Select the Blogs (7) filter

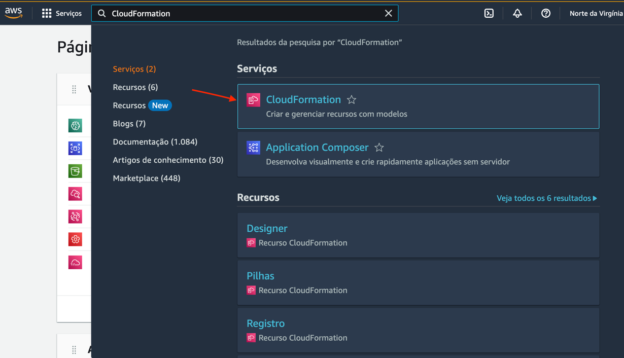pyautogui.click(x=129, y=124)
